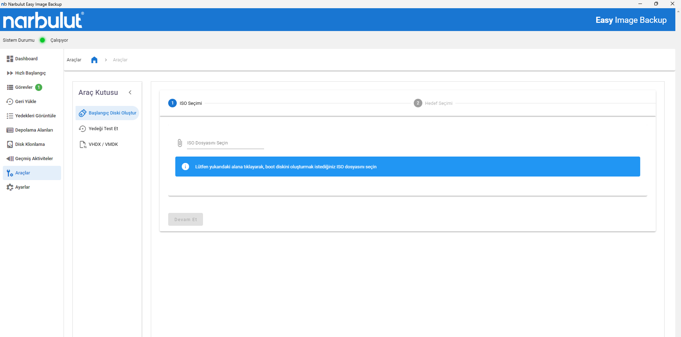Viewport: 681px width, 337px height.
Task: Click the Geri Yükle restore icon
Action: pos(10,102)
